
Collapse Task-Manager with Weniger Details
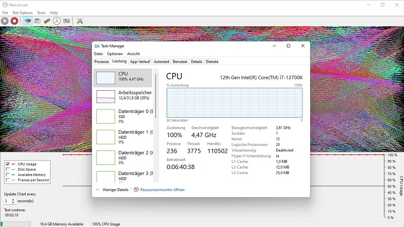[112, 190]
